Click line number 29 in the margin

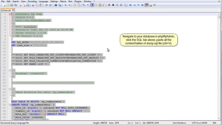(x=4, y=102)
